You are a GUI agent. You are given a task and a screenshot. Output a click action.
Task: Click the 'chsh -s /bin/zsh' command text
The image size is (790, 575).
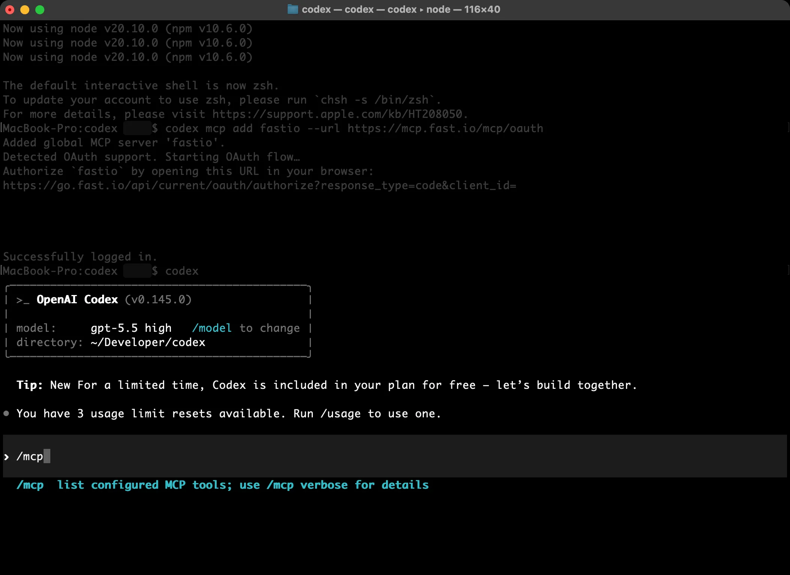(374, 100)
